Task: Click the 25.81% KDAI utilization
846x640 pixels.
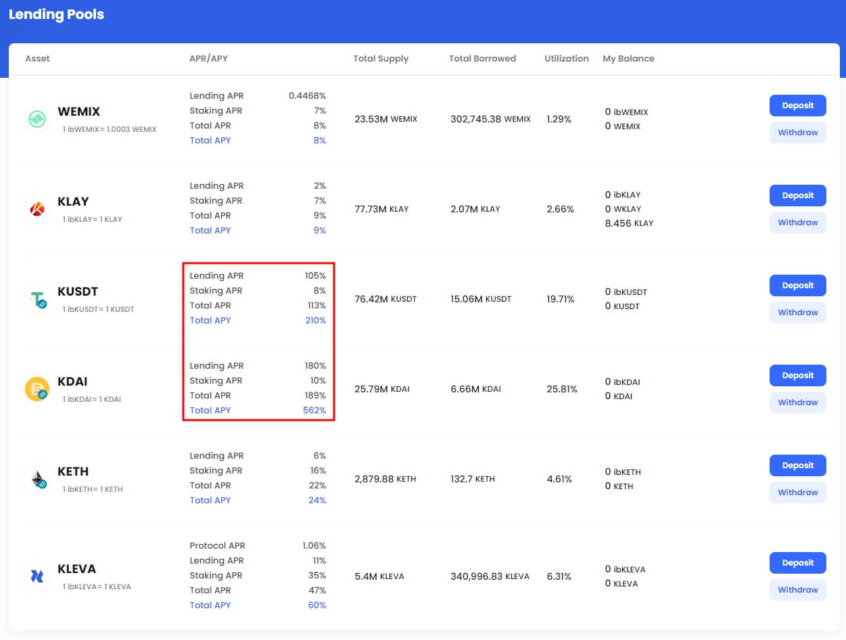Action: point(562,389)
